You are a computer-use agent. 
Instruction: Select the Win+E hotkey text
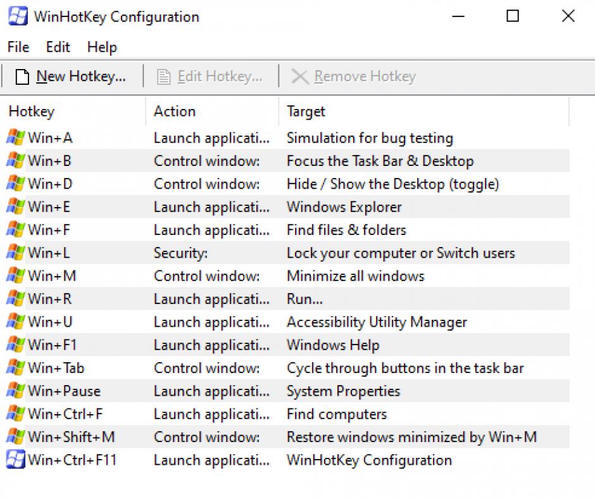click(49, 207)
